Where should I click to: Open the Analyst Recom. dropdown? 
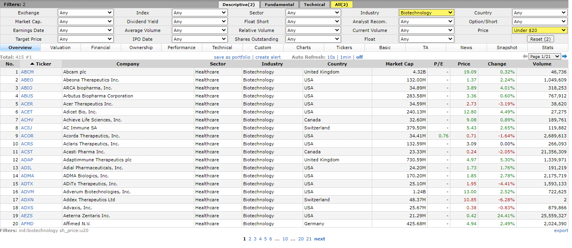pyautogui.click(x=426, y=22)
